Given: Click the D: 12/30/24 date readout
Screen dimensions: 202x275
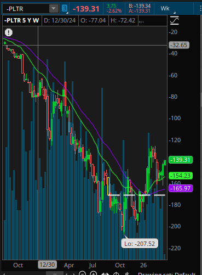Looking at the screenshot, I should coord(60,20).
